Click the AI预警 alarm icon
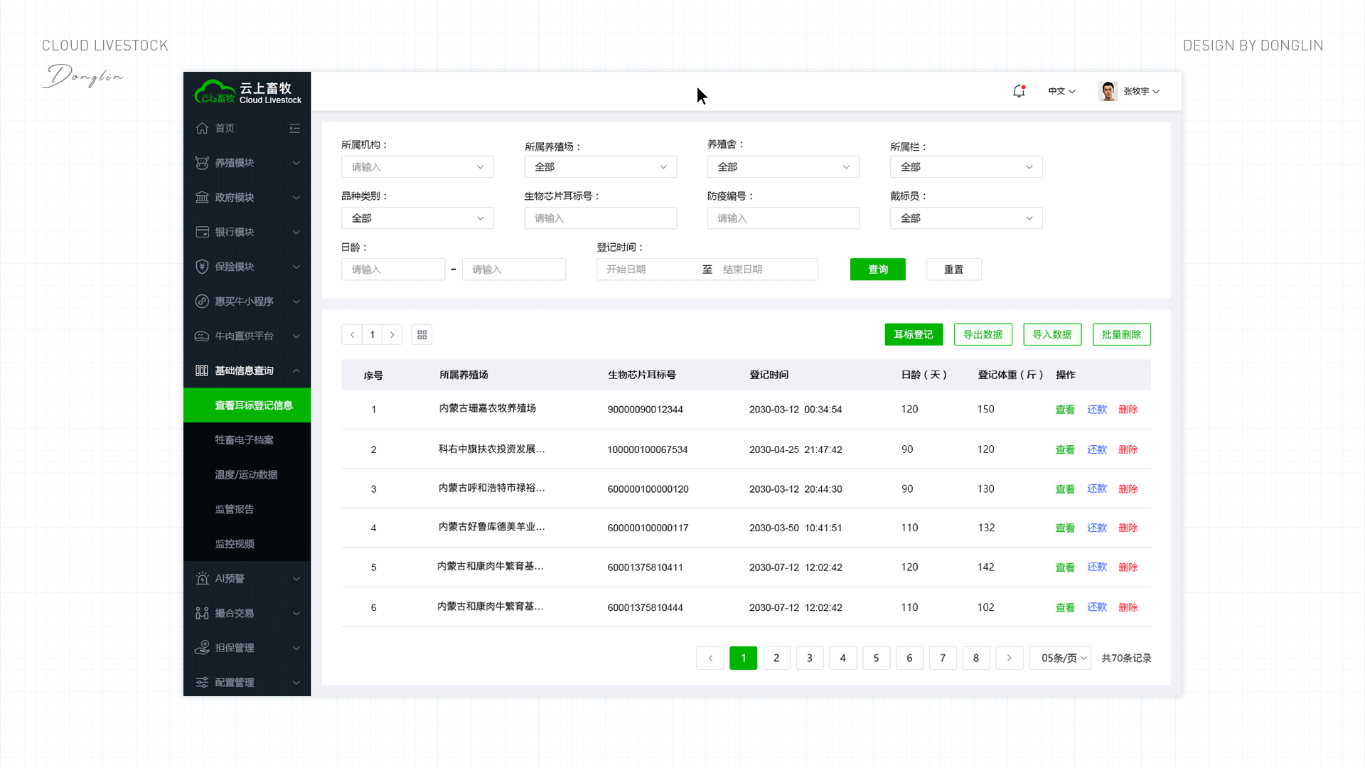This screenshot has height=768, width=1365. tap(202, 579)
